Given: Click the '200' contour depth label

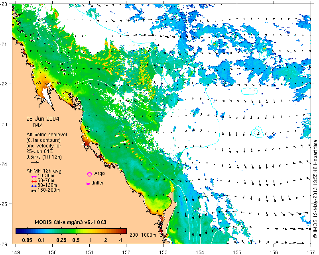Looking at the screenshot, I should click(x=134, y=235).
